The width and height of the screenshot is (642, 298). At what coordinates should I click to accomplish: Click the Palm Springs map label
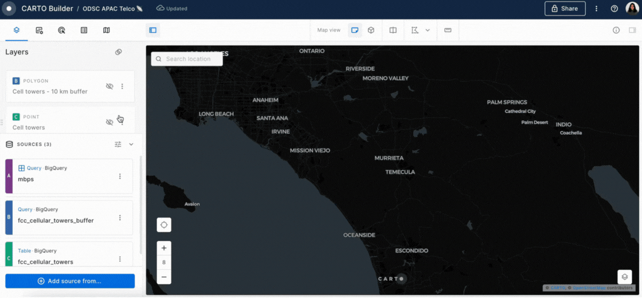(507, 102)
